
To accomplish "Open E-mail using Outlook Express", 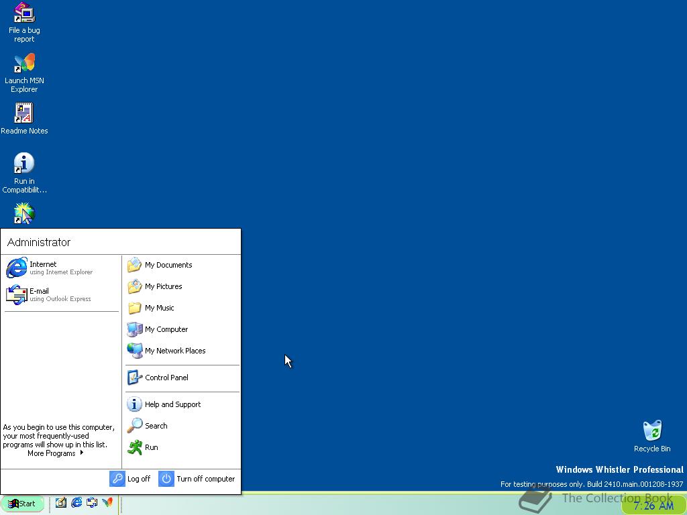I will [61, 294].
